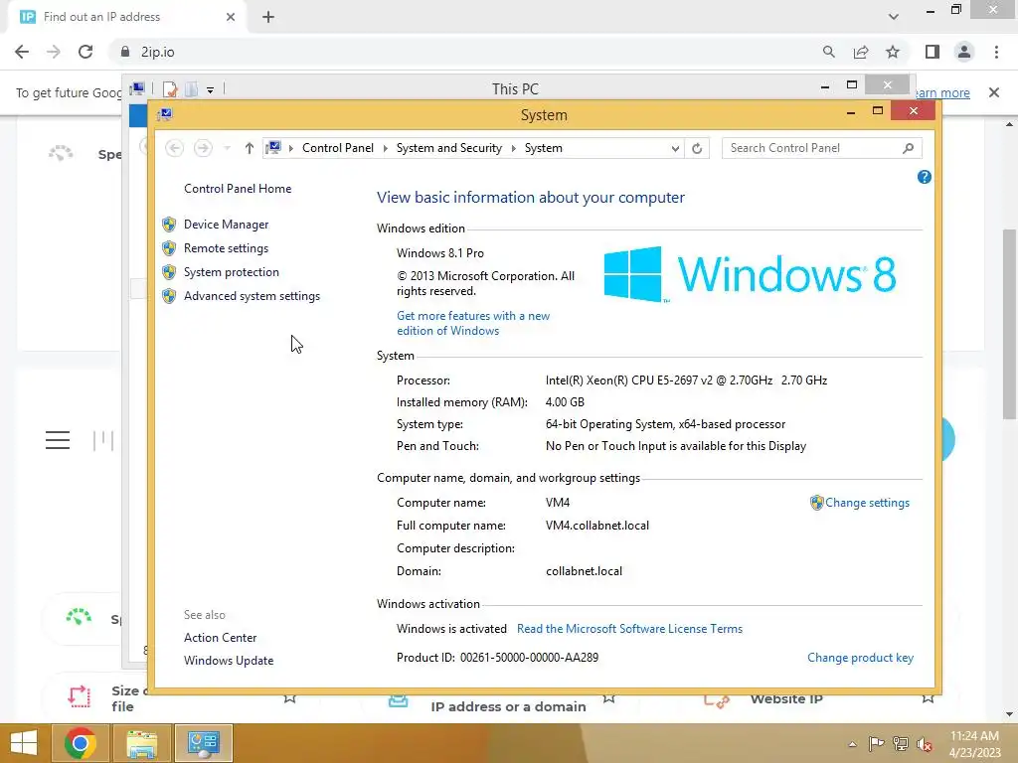
Task: Switch to Chrome in the taskbar
Action: pyautogui.click(x=81, y=743)
